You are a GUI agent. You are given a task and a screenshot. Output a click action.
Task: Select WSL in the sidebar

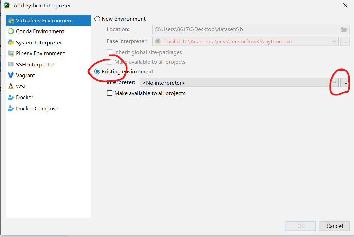point(48,86)
